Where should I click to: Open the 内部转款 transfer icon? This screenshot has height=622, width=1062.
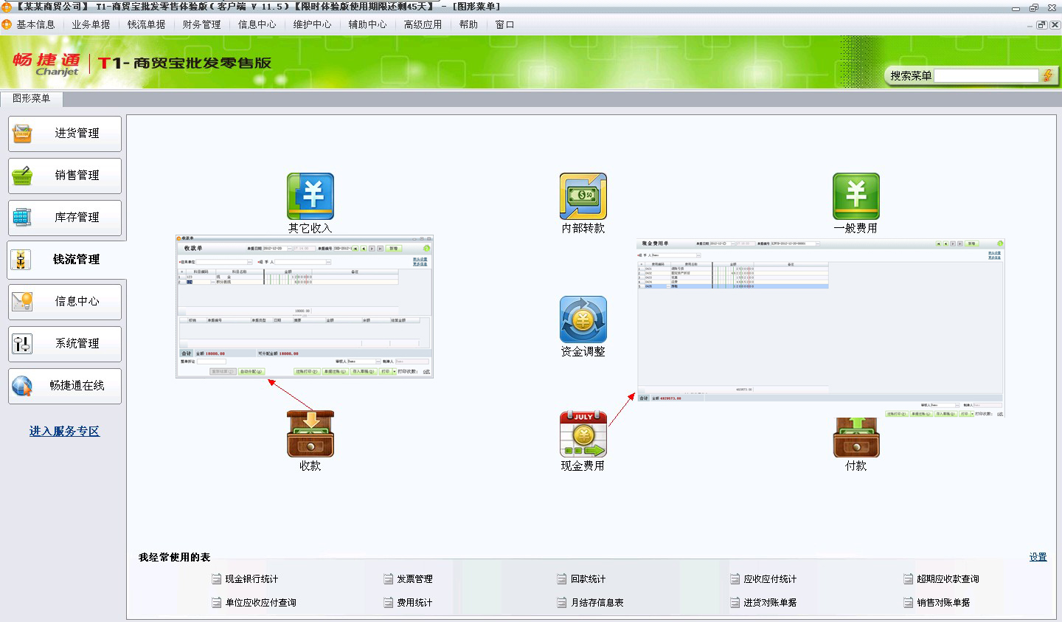coord(583,196)
